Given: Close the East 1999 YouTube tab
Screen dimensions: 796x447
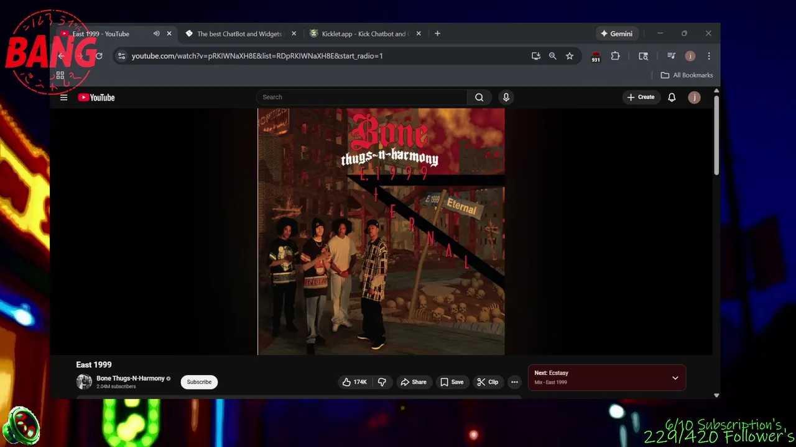Looking at the screenshot, I should tap(169, 34).
